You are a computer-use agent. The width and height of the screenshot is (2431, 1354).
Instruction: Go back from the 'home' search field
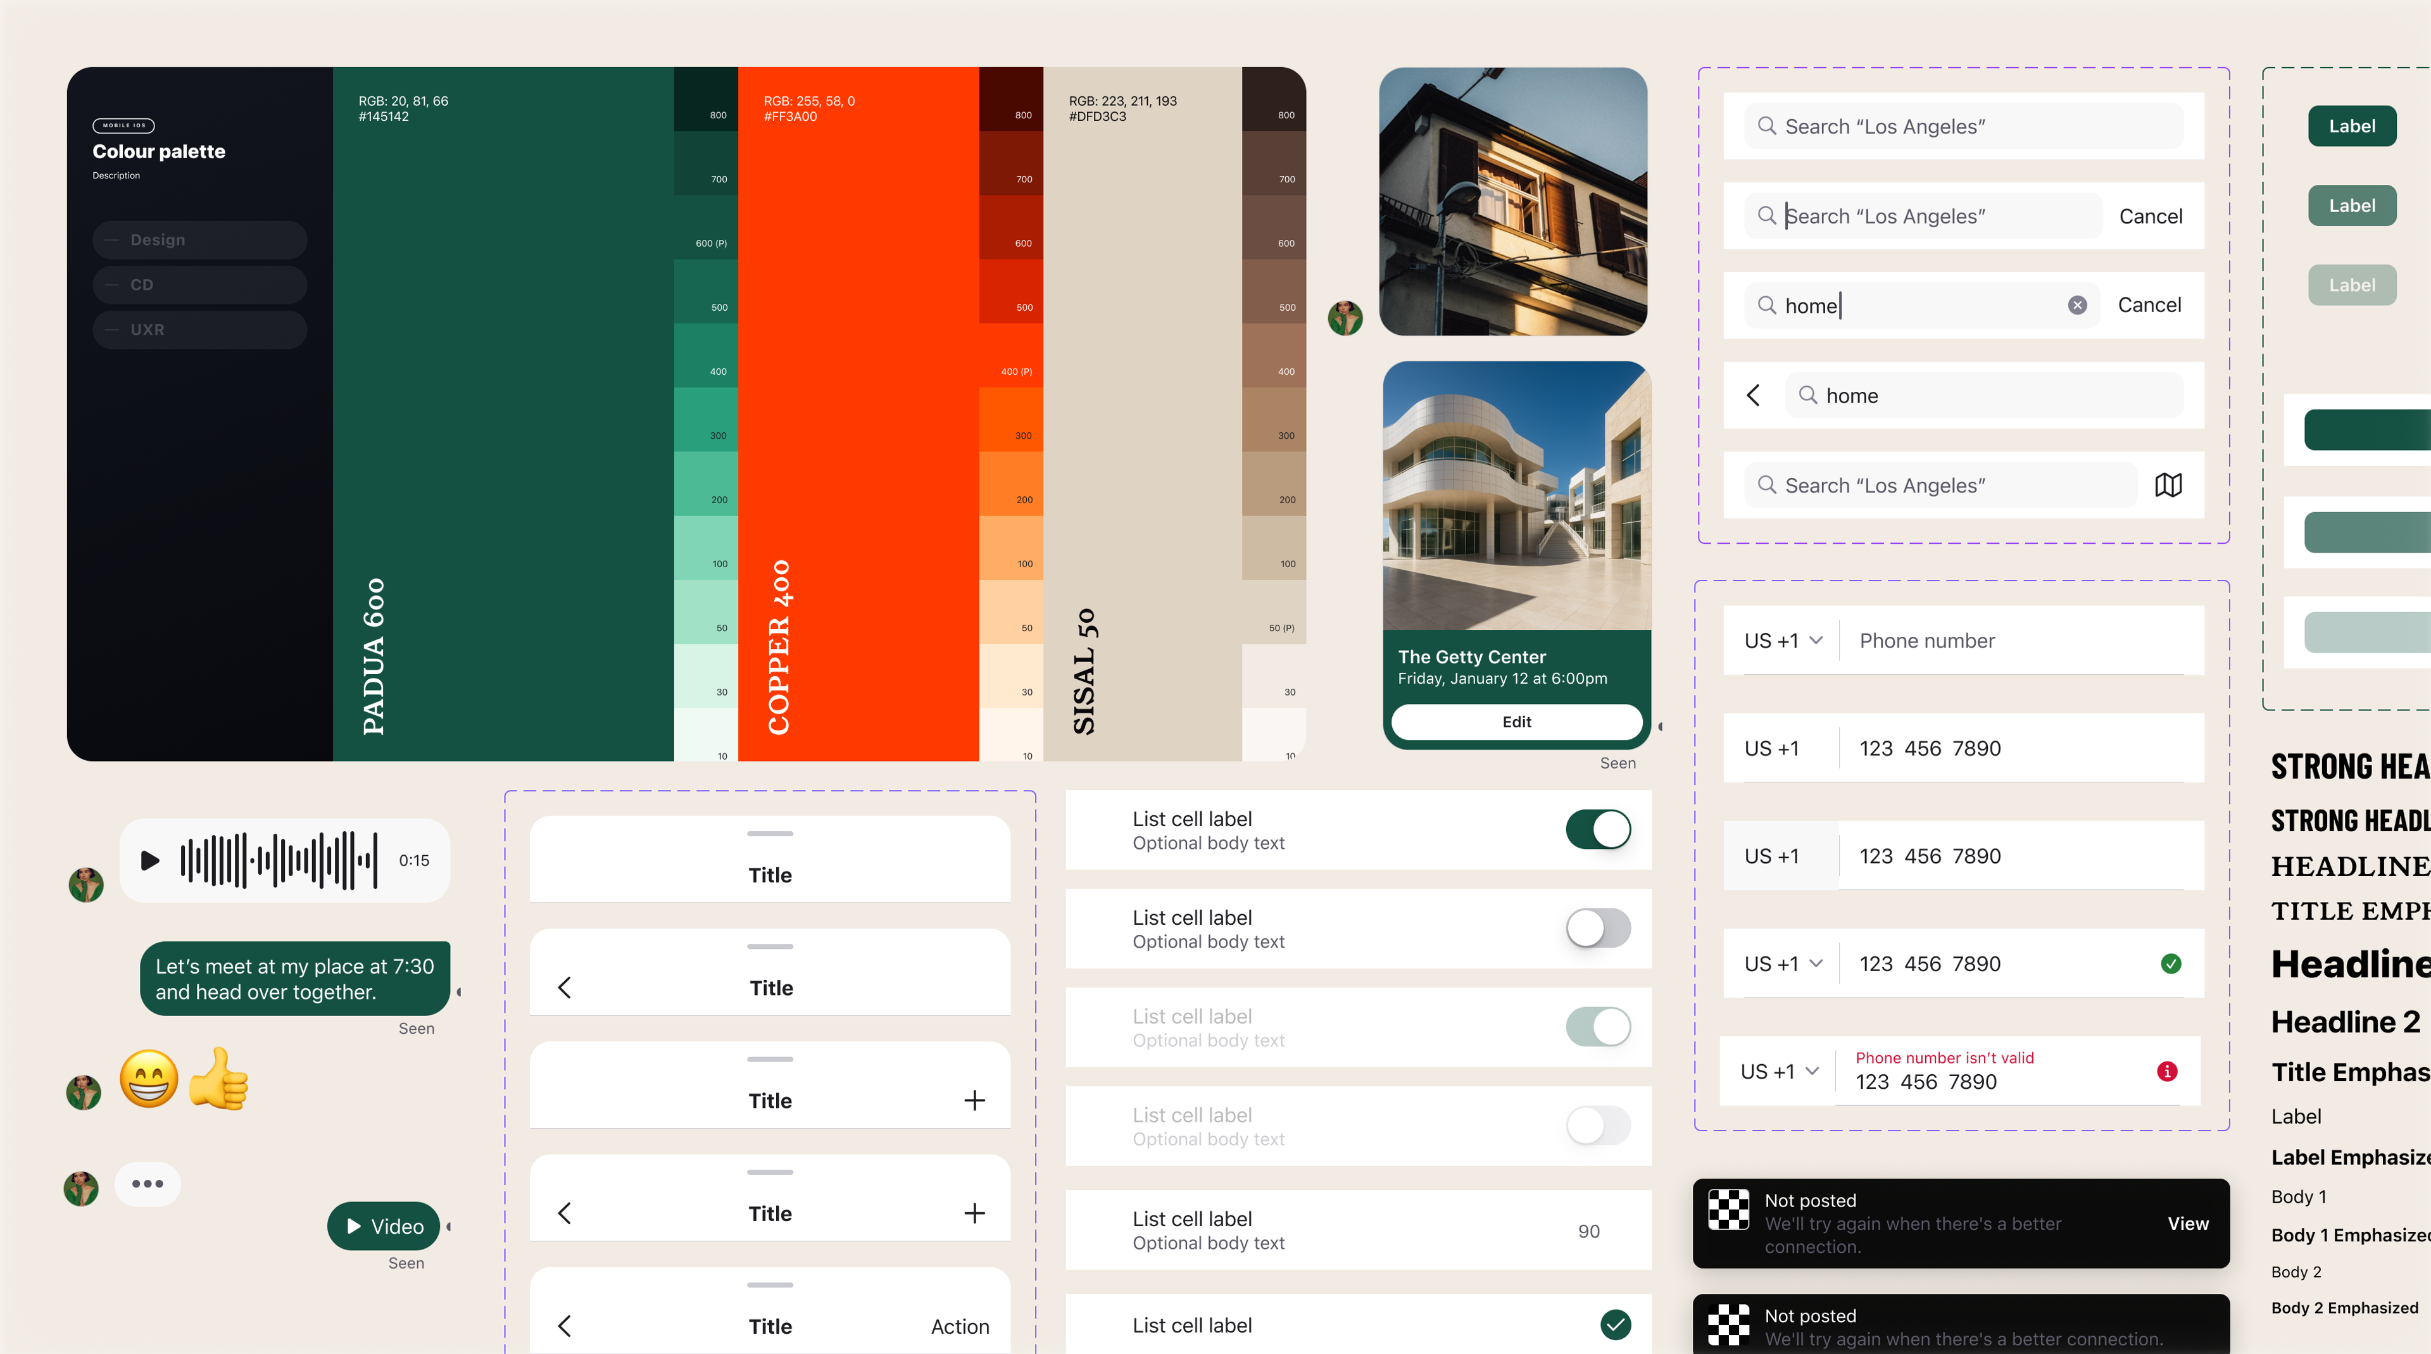point(1754,394)
